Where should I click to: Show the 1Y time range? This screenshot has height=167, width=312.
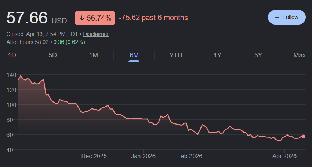click(218, 55)
